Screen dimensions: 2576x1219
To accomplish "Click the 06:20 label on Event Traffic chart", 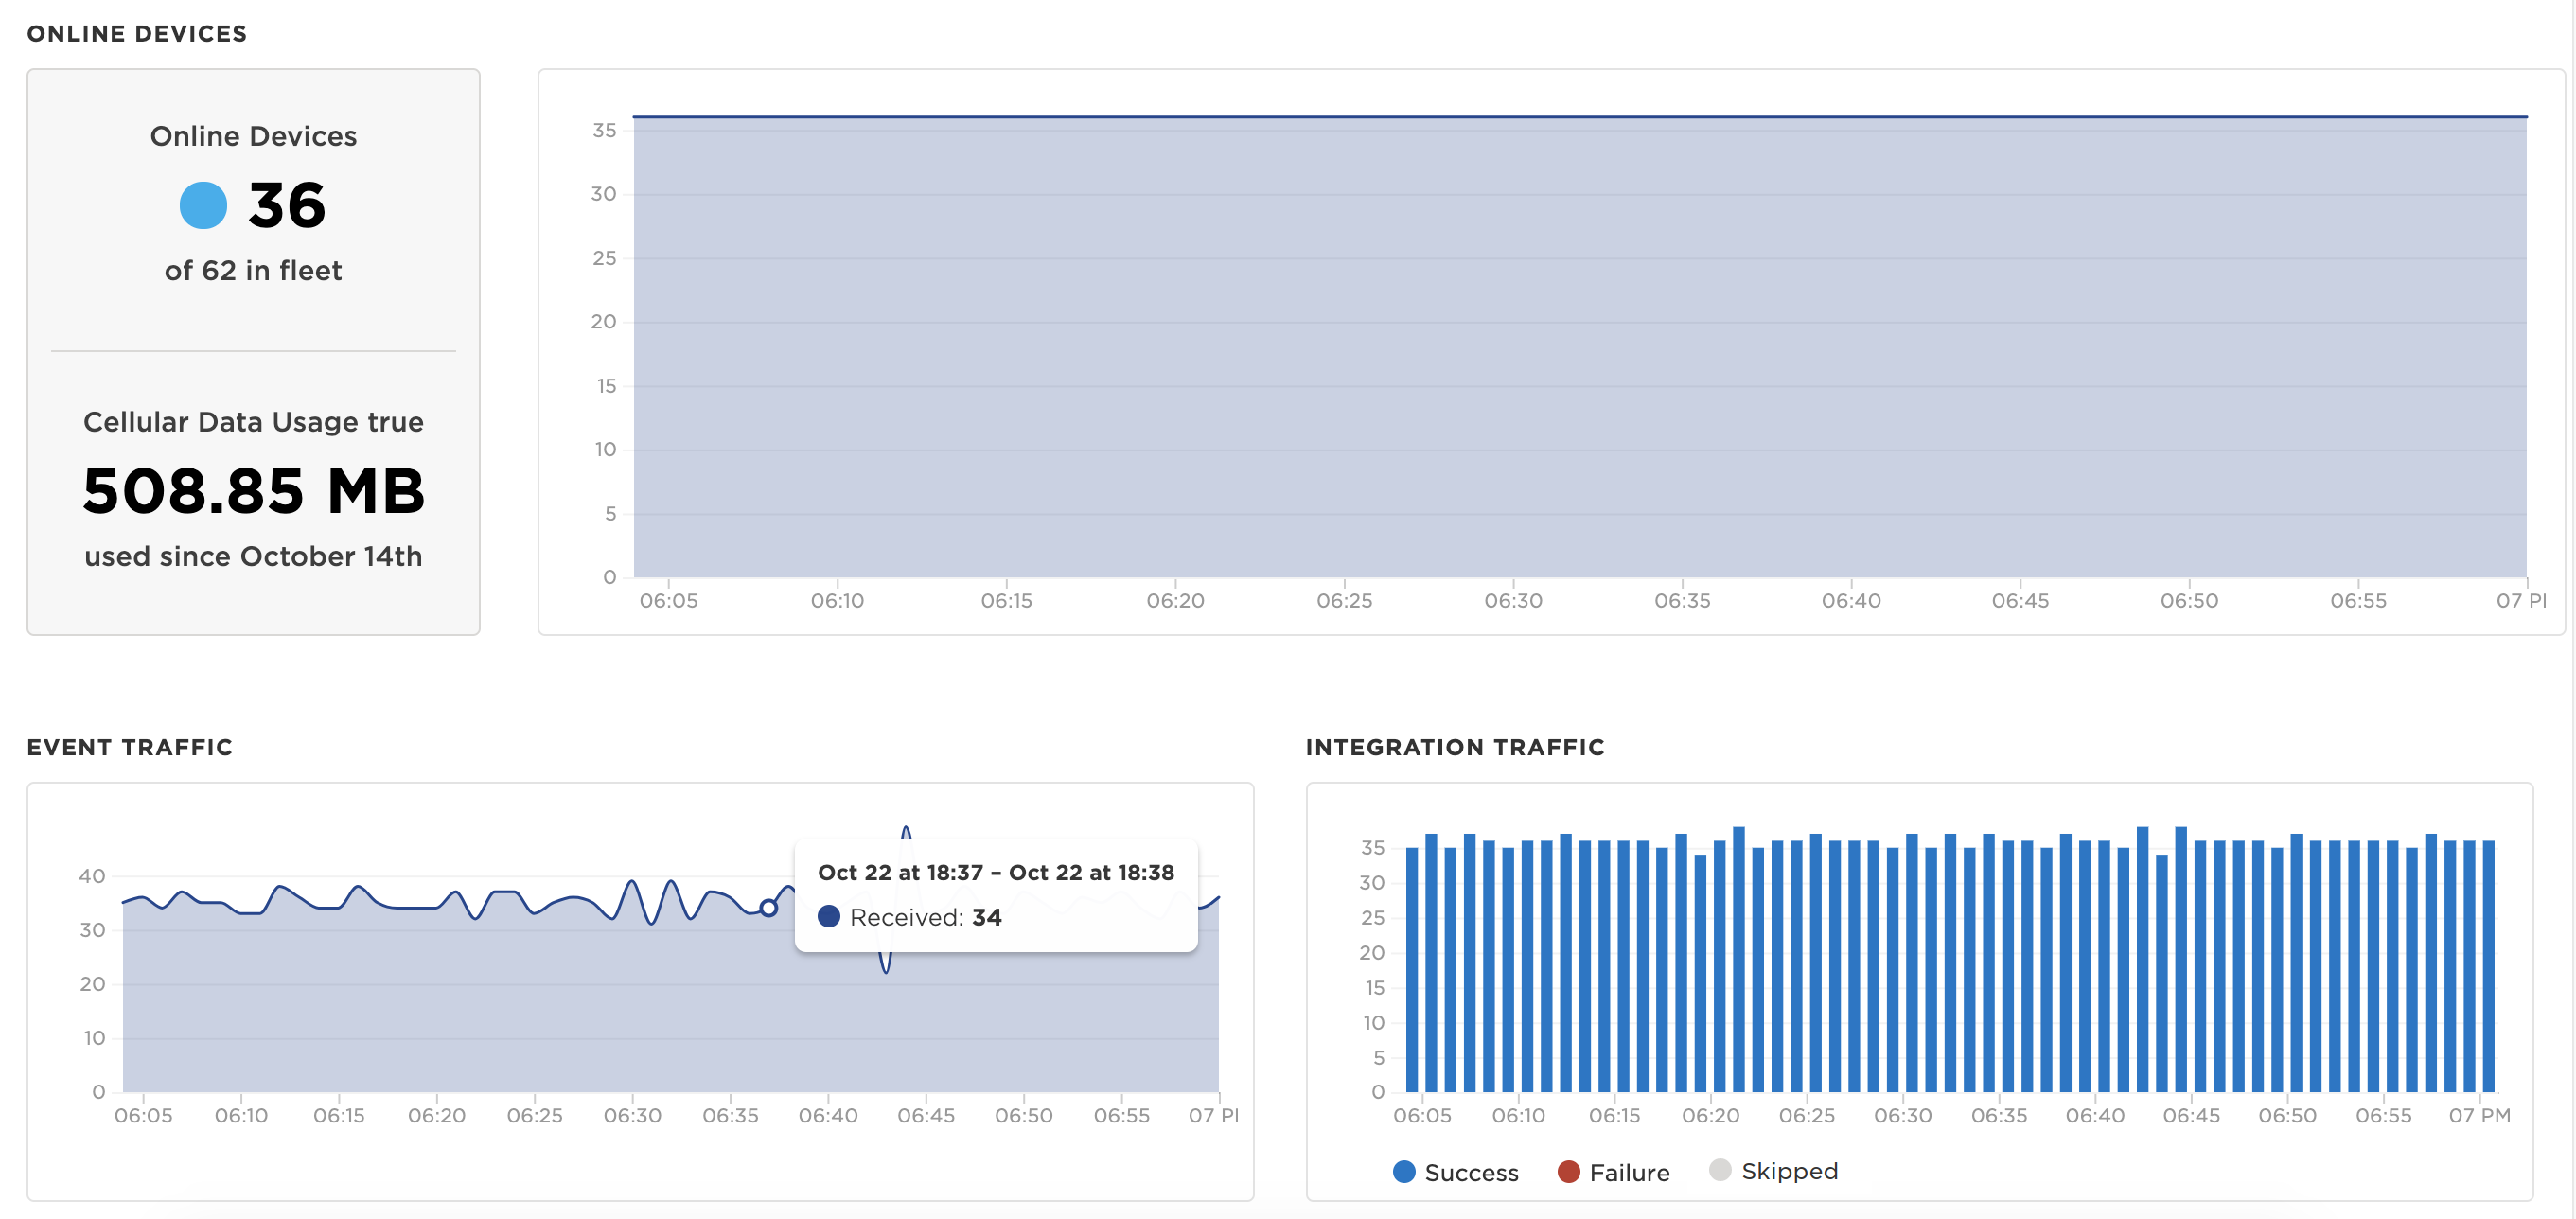I will pos(437,1115).
